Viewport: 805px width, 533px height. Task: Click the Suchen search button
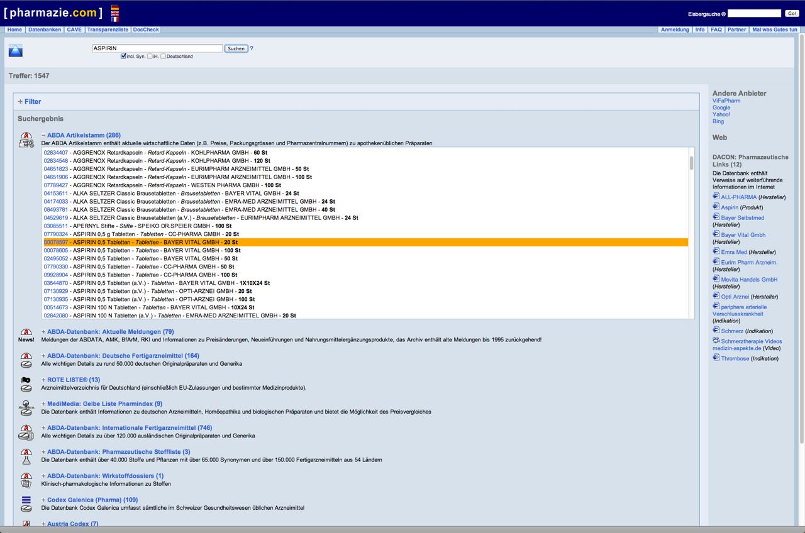tap(236, 48)
